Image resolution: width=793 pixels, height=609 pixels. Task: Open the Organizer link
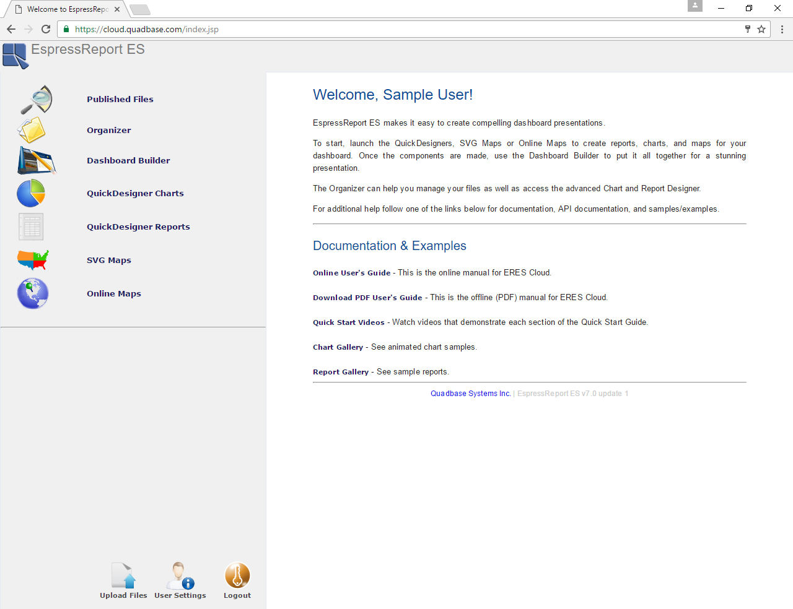(109, 130)
